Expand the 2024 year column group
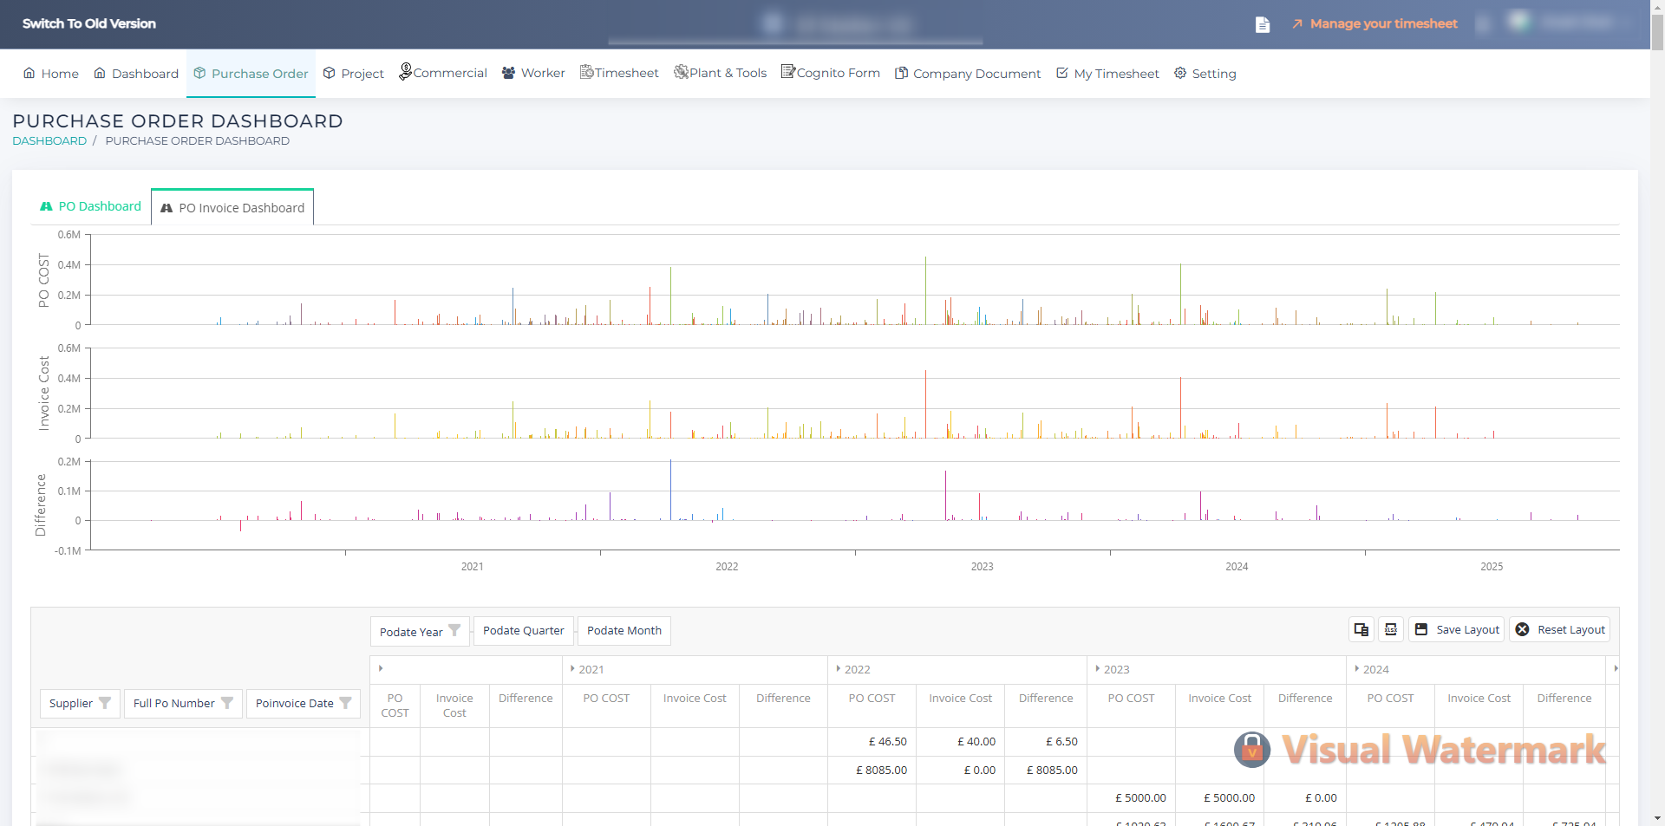This screenshot has width=1665, height=826. click(x=1357, y=669)
